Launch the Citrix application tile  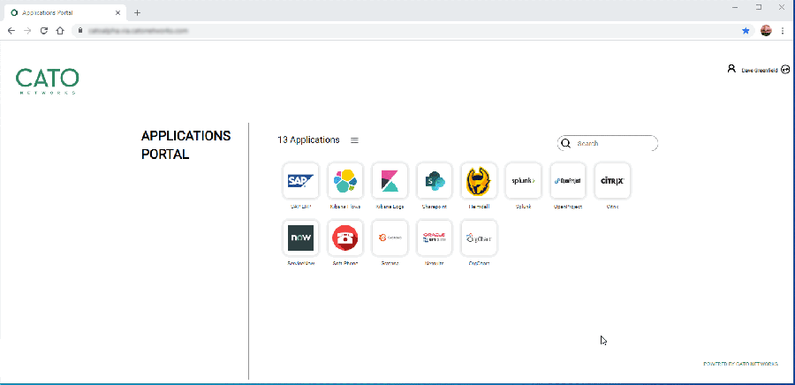point(612,181)
